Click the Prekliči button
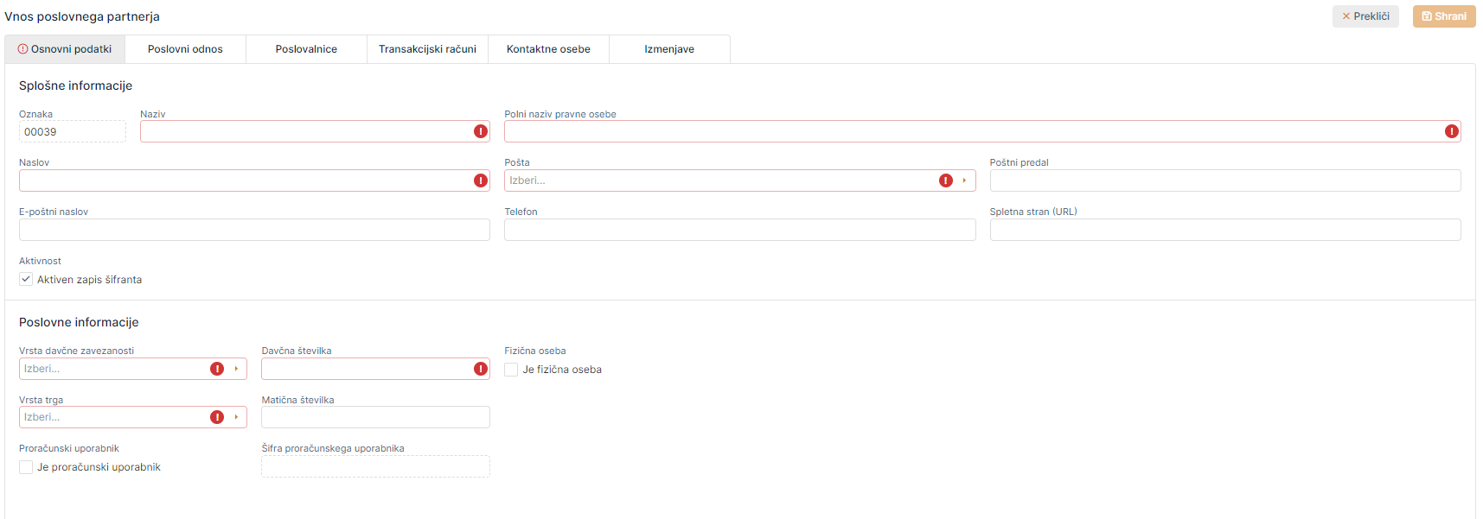Image resolution: width=1483 pixels, height=519 pixels. (1365, 16)
